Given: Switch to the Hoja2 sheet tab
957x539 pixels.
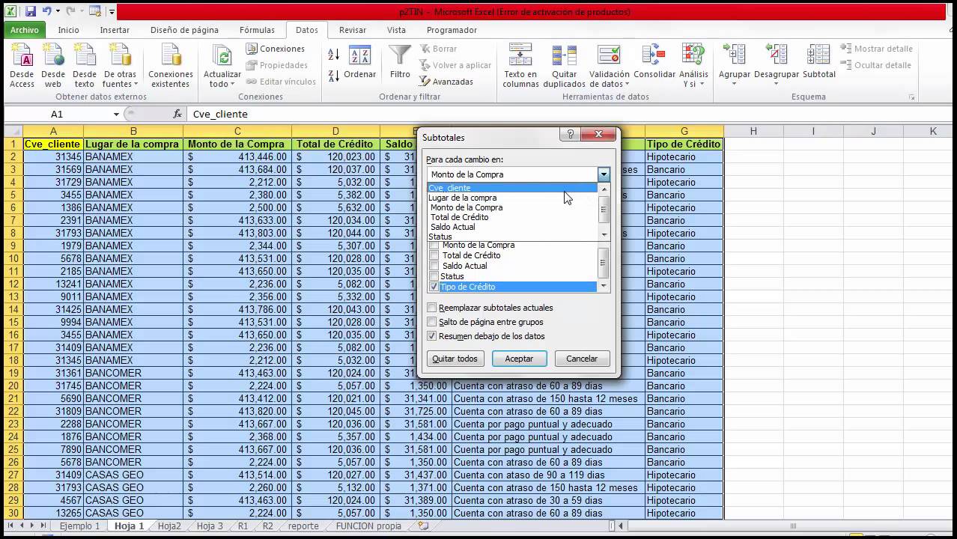Looking at the screenshot, I should tap(169, 526).
